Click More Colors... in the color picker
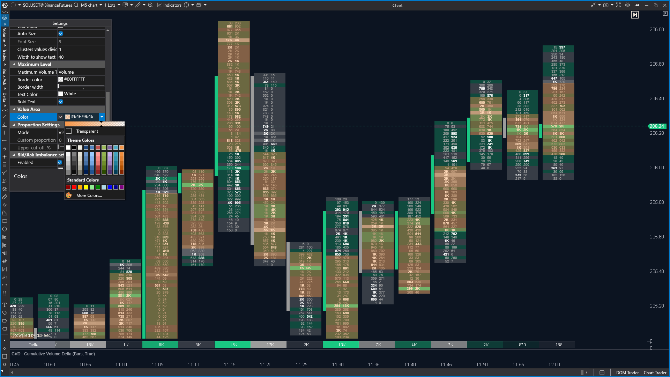The width and height of the screenshot is (670, 377). pos(89,195)
